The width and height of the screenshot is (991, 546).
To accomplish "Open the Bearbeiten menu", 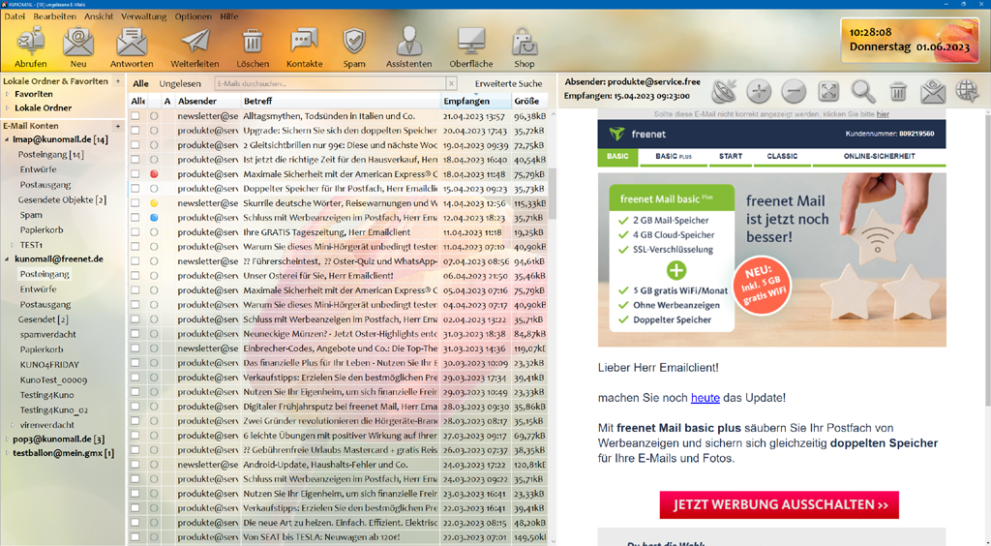I will point(54,16).
